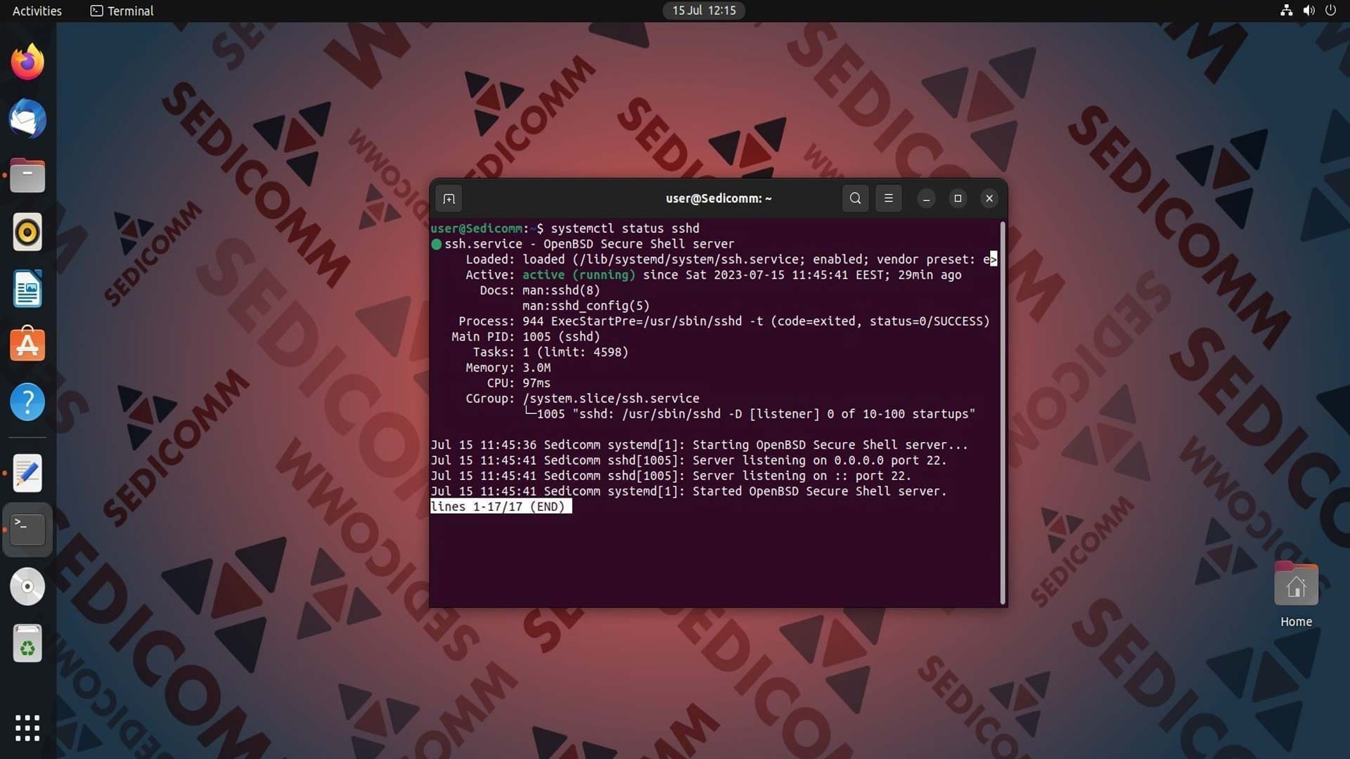Open the Home folder on the desktop

pyautogui.click(x=1296, y=595)
